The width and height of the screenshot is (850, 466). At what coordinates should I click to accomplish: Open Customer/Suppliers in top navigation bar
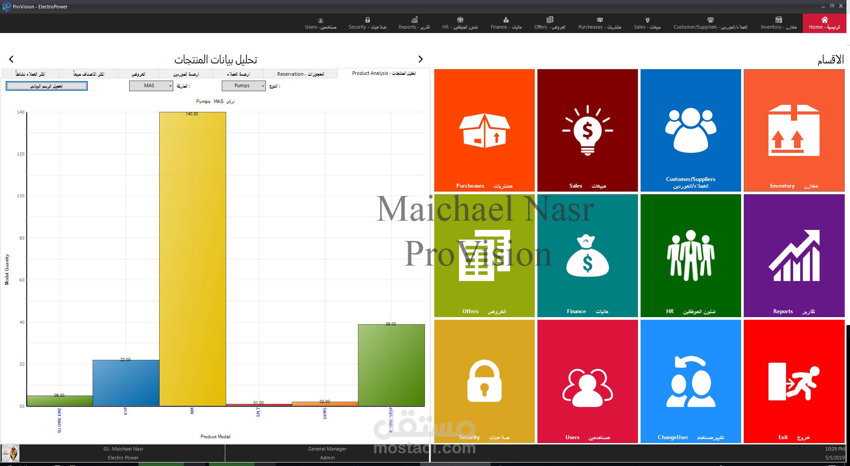pyautogui.click(x=710, y=23)
